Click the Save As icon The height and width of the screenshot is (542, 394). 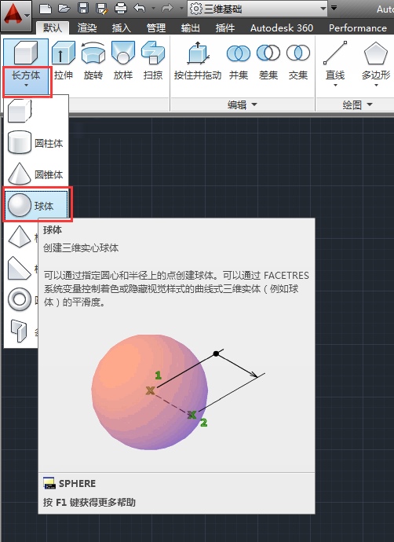pos(102,9)
